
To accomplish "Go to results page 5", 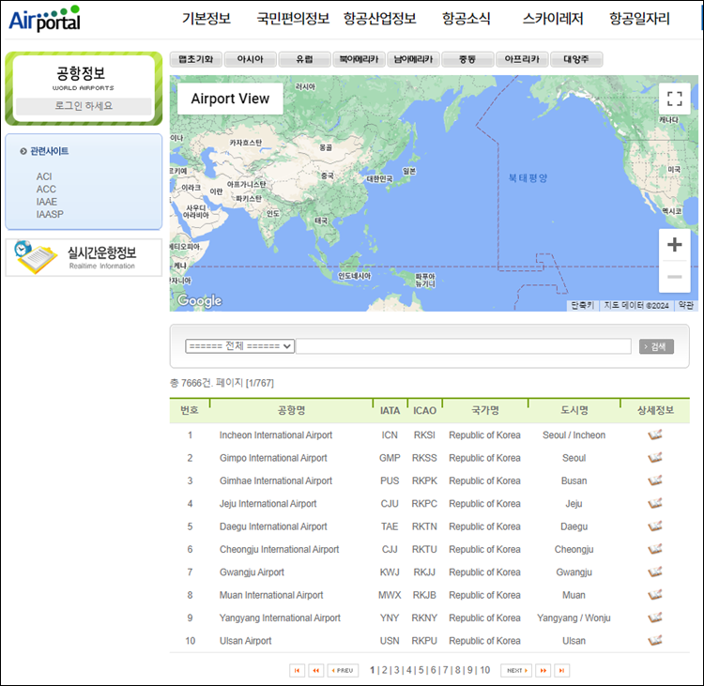I will (x=421, y=670).
